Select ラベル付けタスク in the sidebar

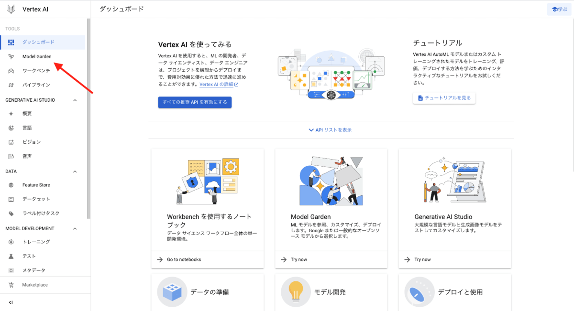(43, 214)
